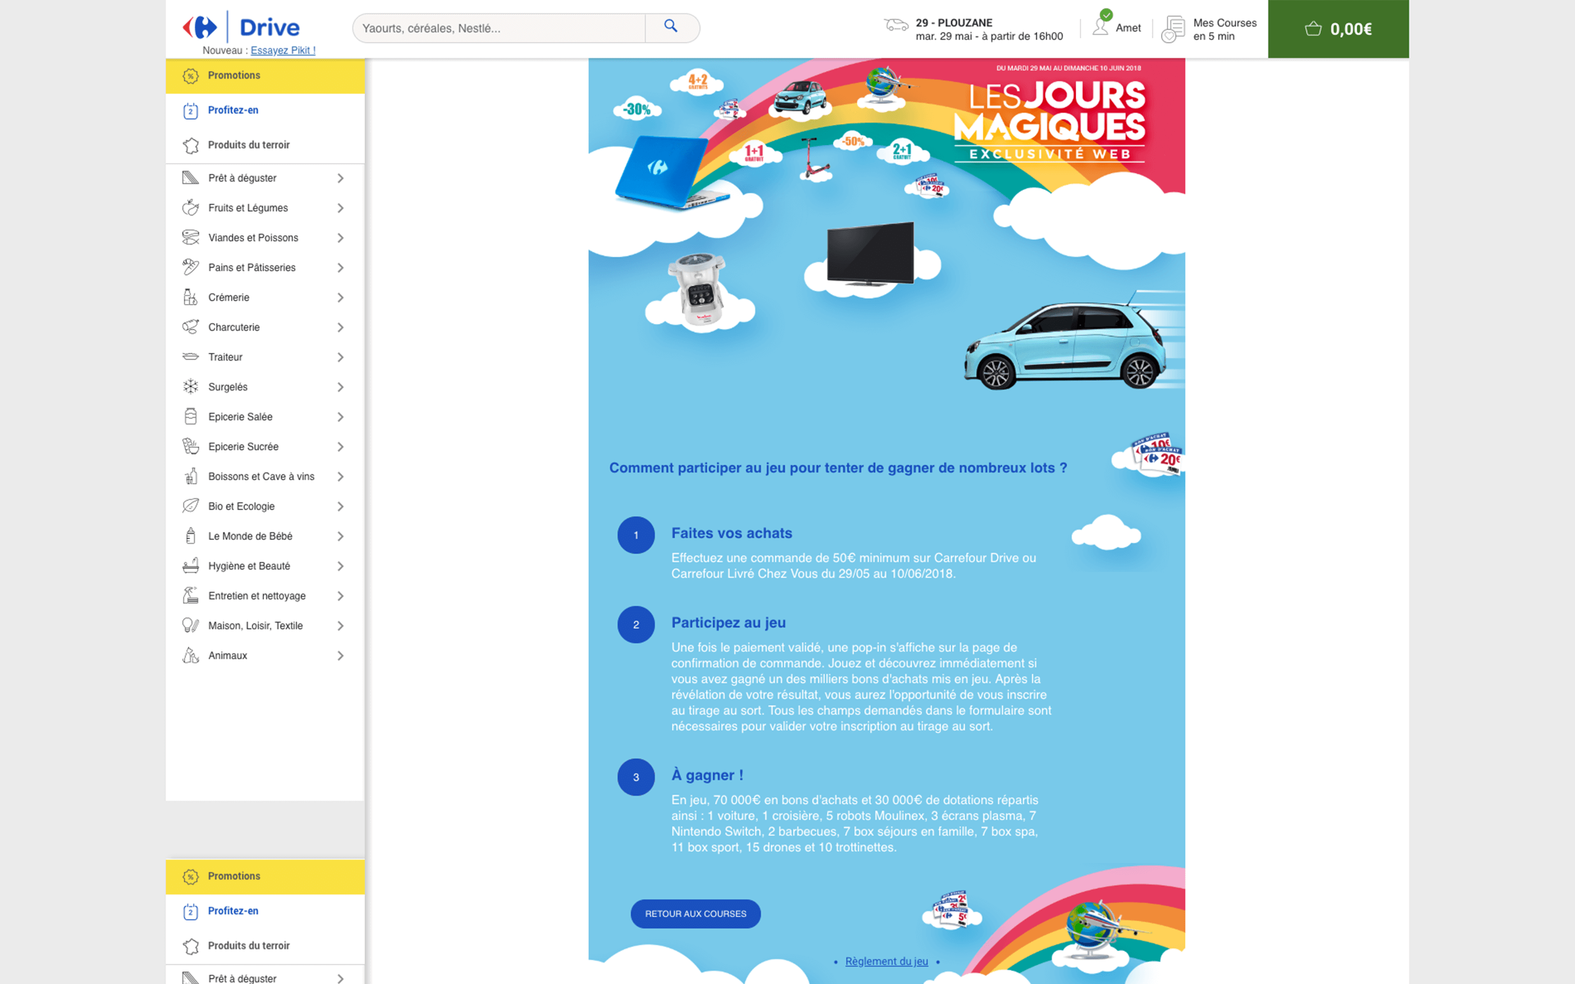
Task: Open the Hygiène et Beauté category
Action: click(x=265, y=566)
